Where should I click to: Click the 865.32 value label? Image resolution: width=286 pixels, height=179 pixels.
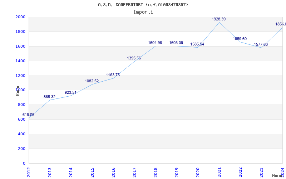(x=49, y=97)
